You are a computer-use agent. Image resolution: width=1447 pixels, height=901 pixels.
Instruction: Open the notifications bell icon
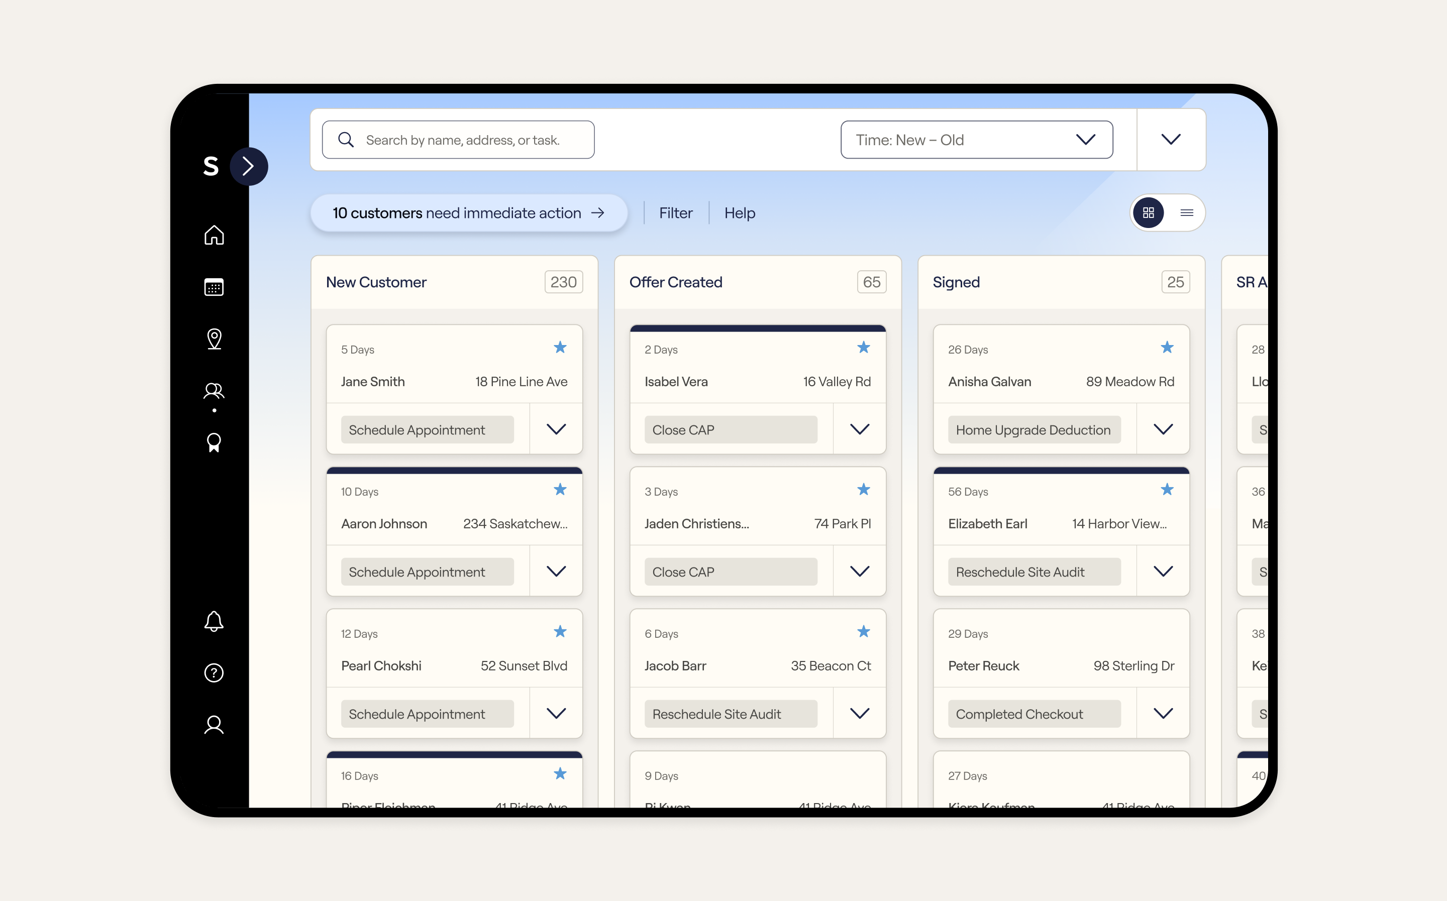[x=214, y=622]
